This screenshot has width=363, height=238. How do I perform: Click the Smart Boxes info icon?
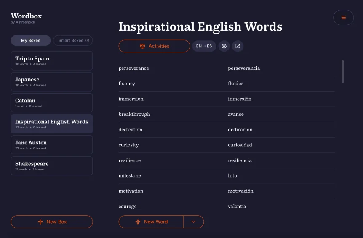pos(87,40)
